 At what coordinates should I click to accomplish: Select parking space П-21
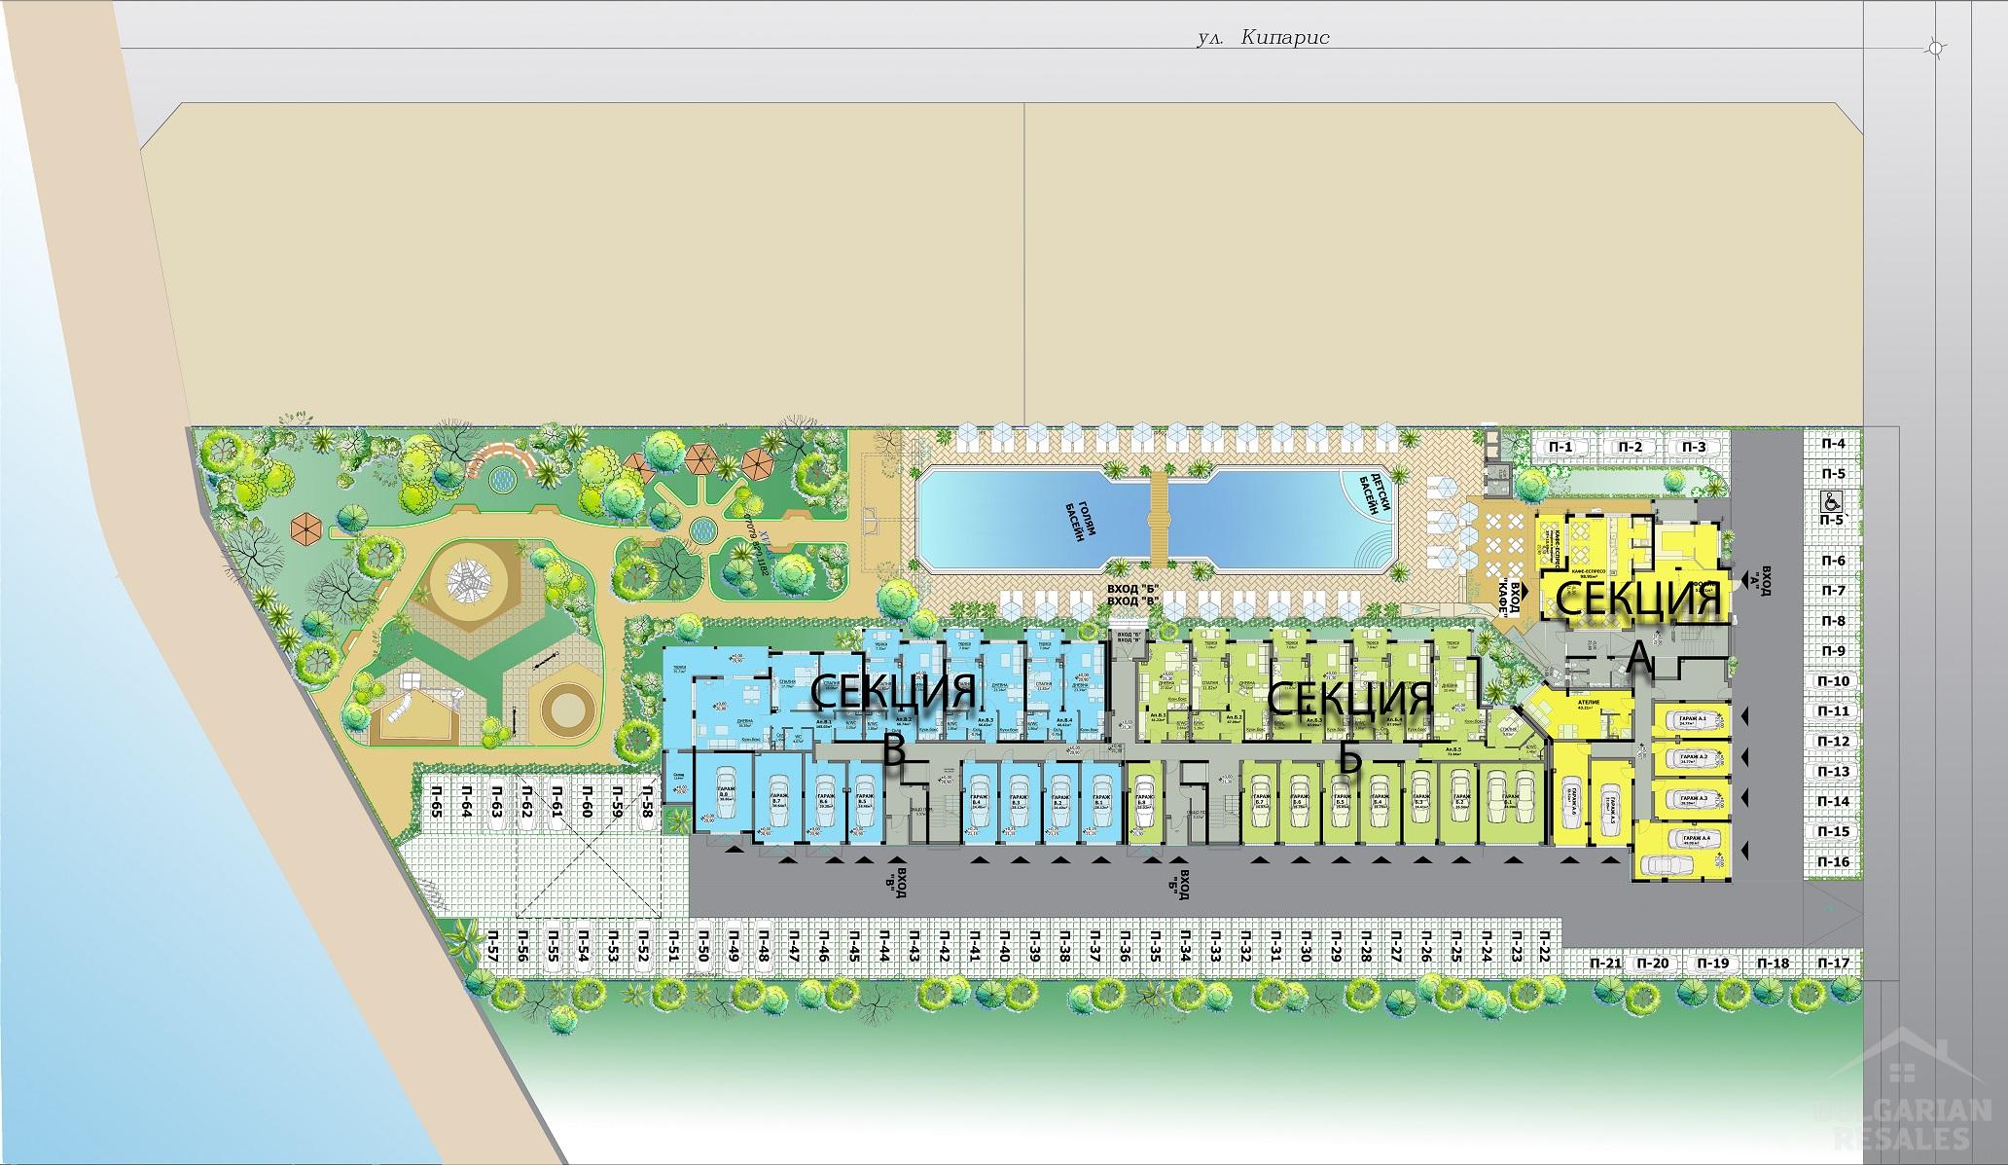click(x=1606, y=964)
